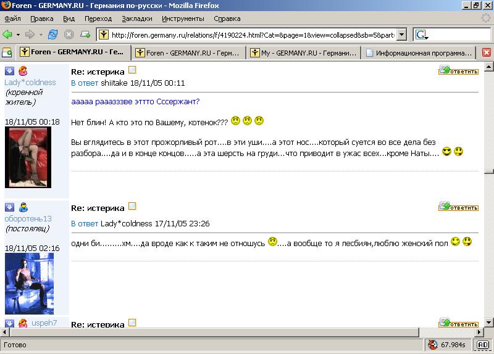The height and width of the screenshot is (354, 494).
Task: Switch to the first Foren - GERMANY.RU tab
Action: [x=73, y=52]
